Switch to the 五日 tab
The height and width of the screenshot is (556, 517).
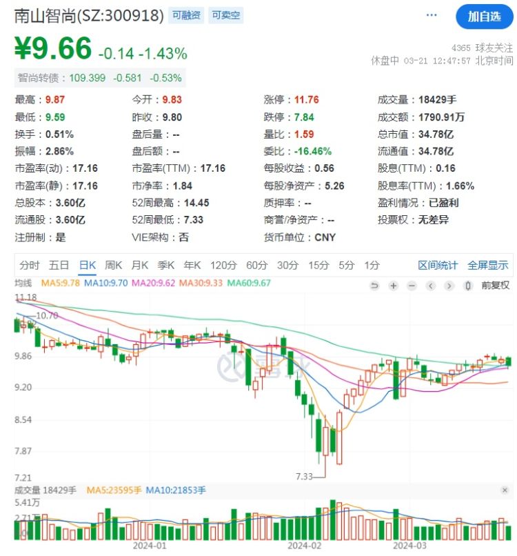point(59,265)
